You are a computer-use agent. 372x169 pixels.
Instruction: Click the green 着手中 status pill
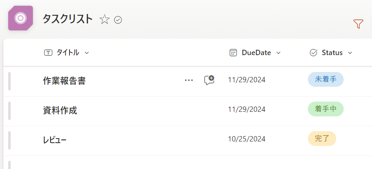click(x=326, y=109)
